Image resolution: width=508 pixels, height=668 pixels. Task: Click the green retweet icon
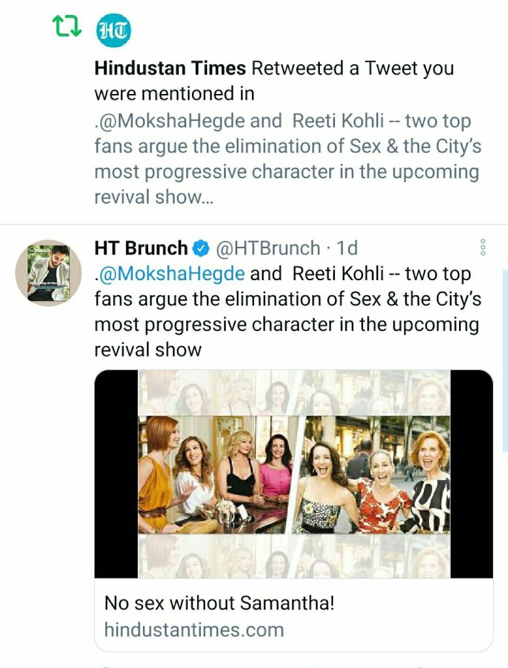tap(67, 25)
